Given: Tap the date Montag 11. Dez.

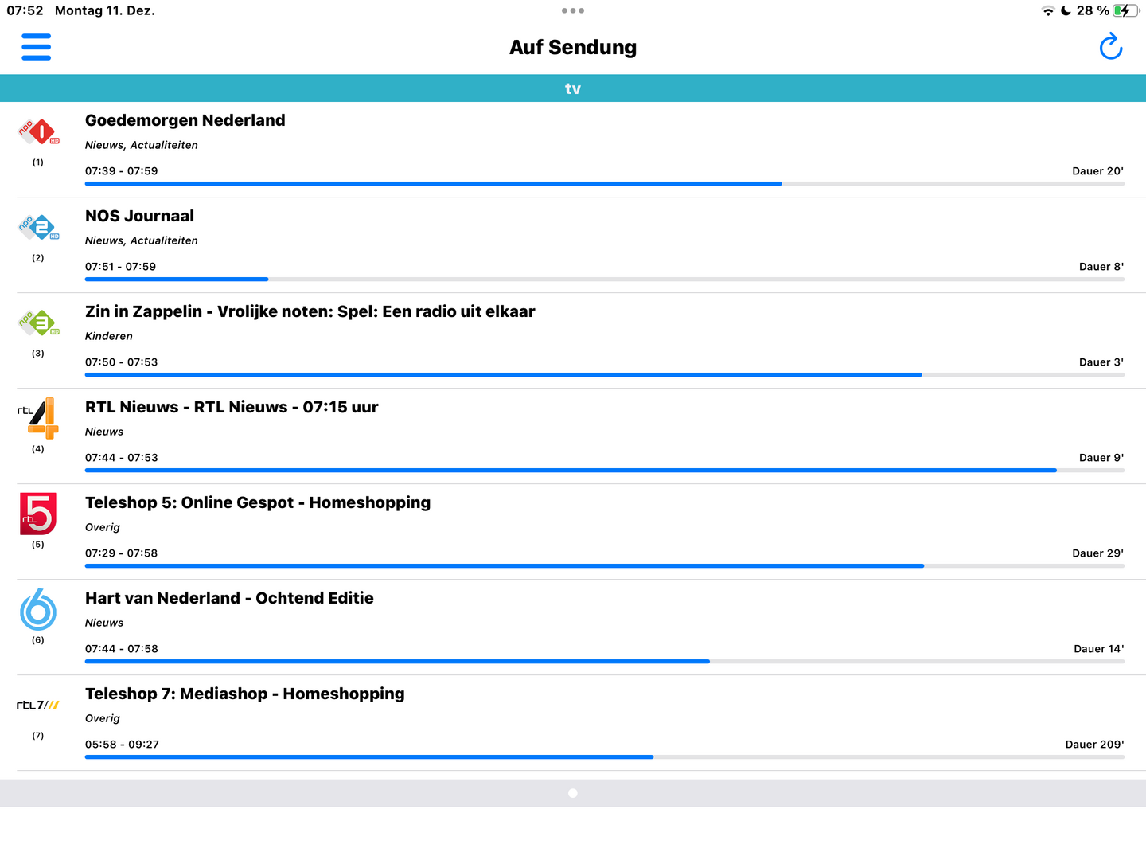Looking at the screenshot, I should tap(105, 10).
